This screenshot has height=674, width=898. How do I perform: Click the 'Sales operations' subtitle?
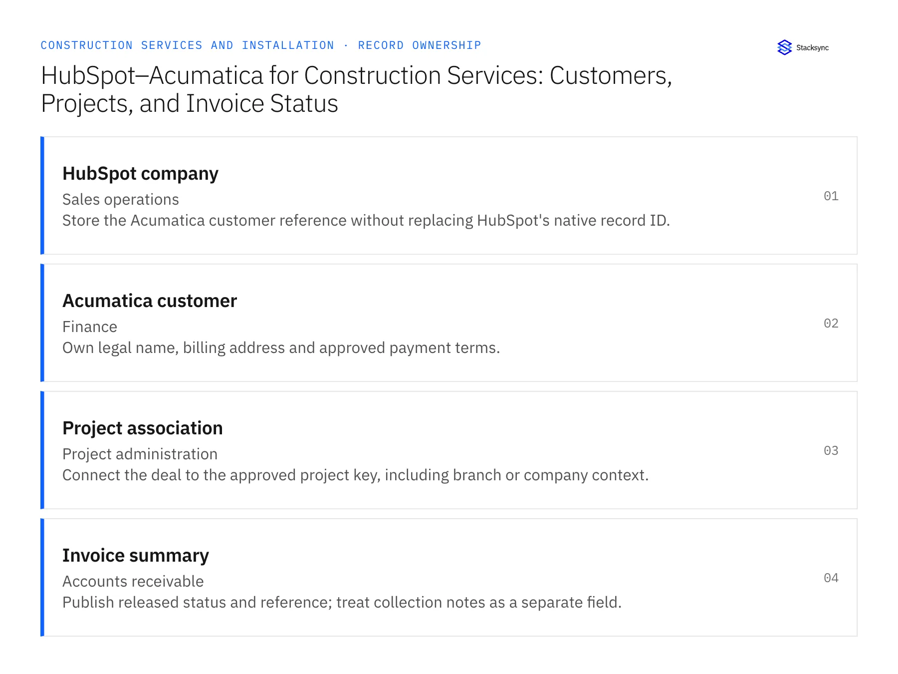tap(120, 199)
